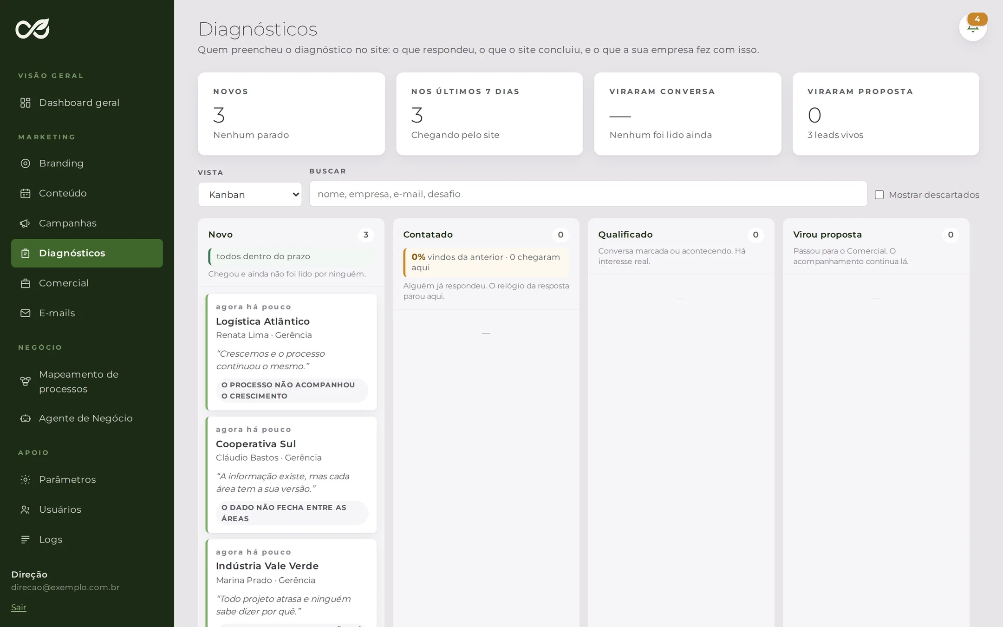Open the Vista Kanban dropdown
This screenshot has height=627, width=1003.
250,195
